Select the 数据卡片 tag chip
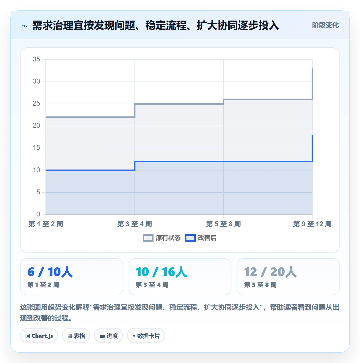Image resolution: width=360 pixels, height=363 pixels. (x=146, y=336)
